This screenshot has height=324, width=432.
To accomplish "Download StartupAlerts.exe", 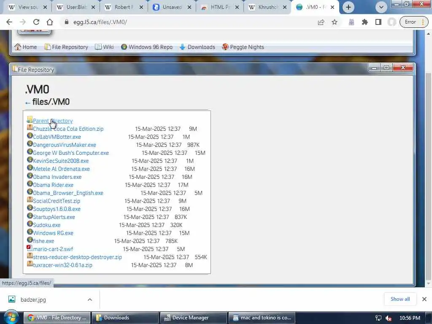I will 54,217.
